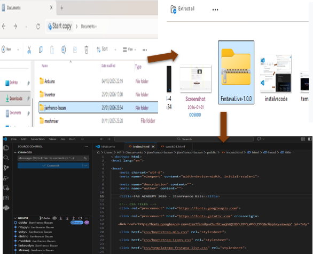Open Source Control panel more actions ellipsis
313x254 pixels.
coord(86,146)
